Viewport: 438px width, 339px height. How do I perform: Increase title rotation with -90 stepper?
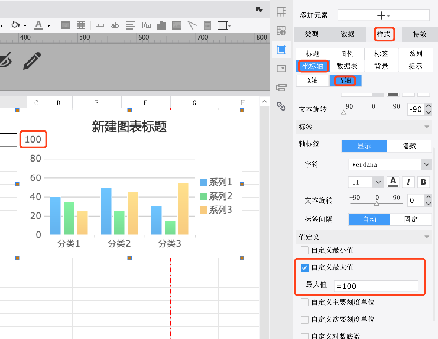click(429, 106)
